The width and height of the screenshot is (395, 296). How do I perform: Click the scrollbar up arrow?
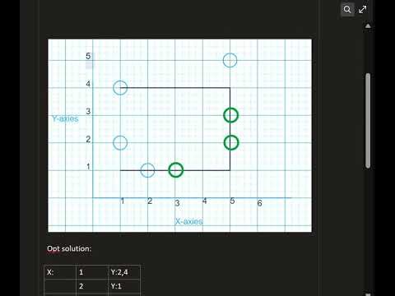[368, 26]
